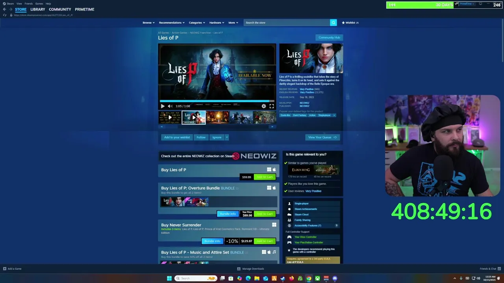Open the PRIMETIME profile tab

click(85, 9)
